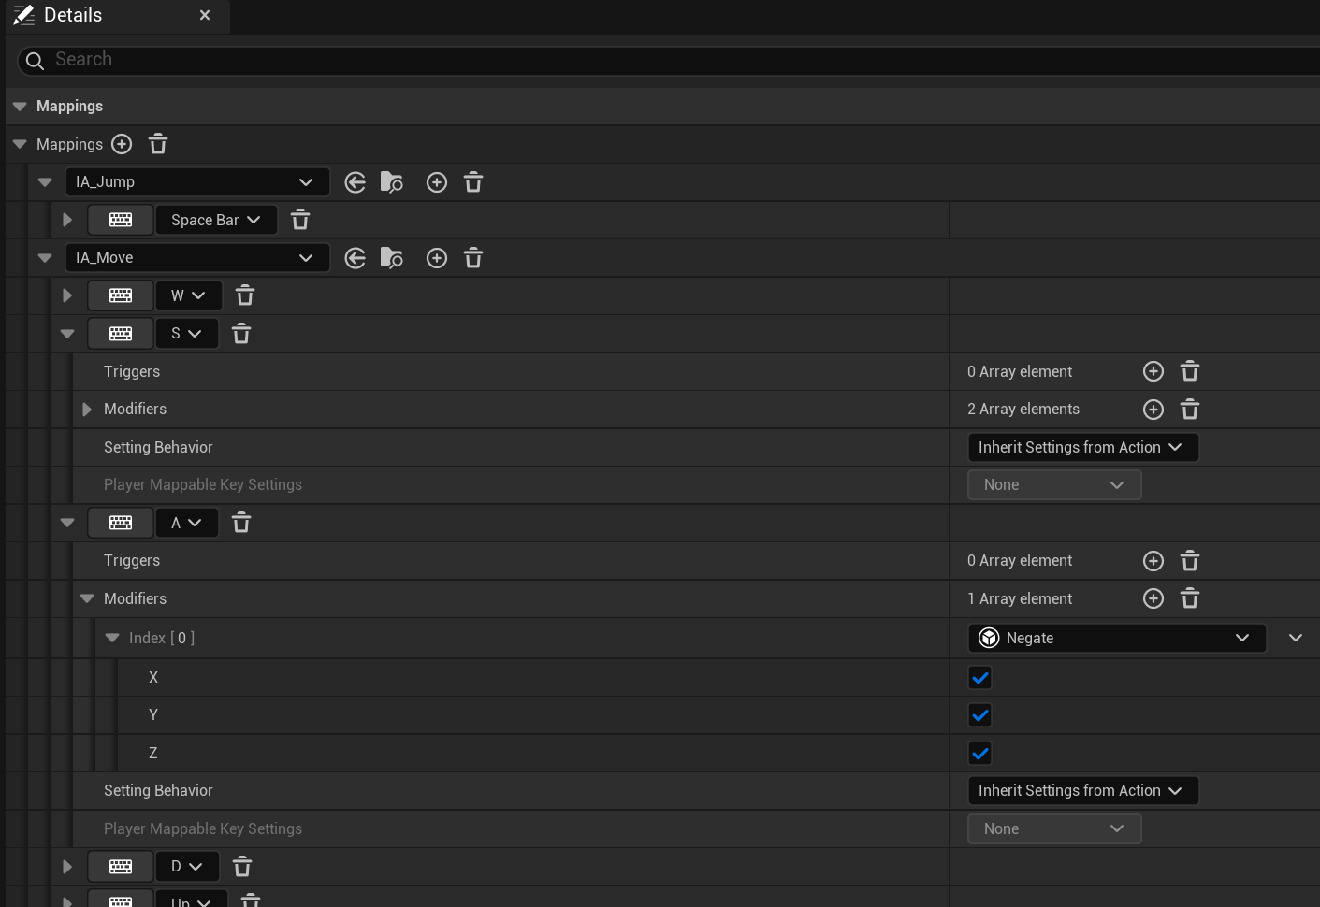1320x907 pixels.
Task: Remove the W key binding
Action: coord(245,295)
